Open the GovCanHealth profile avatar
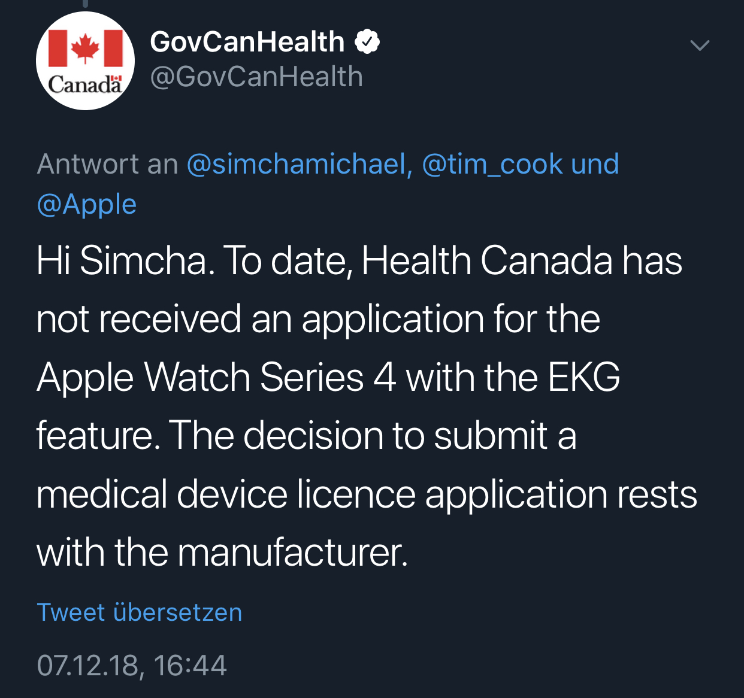 pyautogui.click(x=85, y=60)
